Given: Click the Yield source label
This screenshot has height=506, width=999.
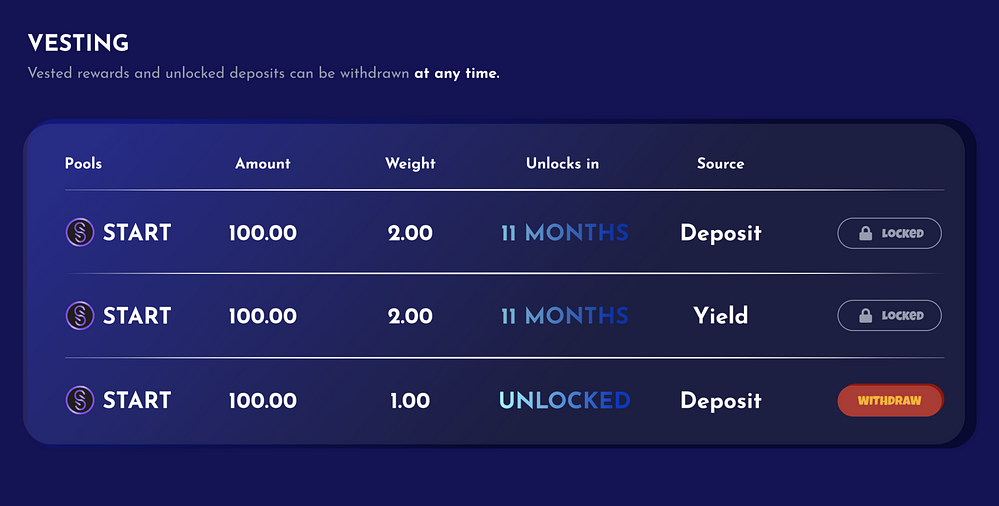Looking at the screenshot, I should [720, 315].
